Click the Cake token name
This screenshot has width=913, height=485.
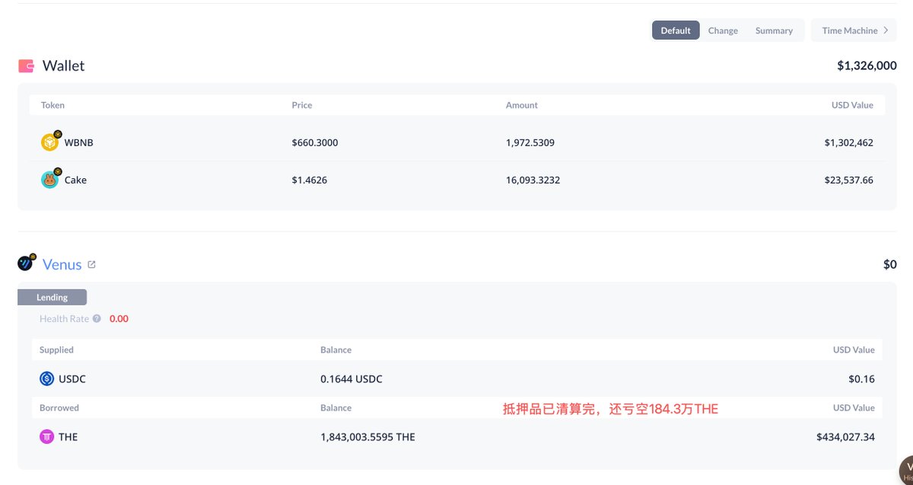(x=75, y=180)
